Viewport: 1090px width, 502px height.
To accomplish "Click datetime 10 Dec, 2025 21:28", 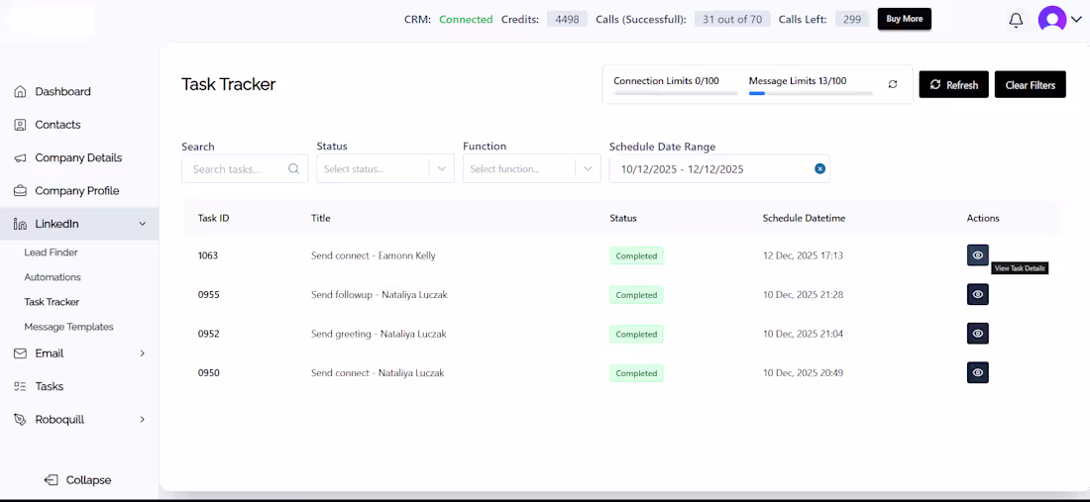I will (803, 294).
